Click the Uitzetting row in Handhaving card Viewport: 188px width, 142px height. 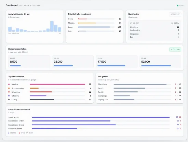pos(155,27)
